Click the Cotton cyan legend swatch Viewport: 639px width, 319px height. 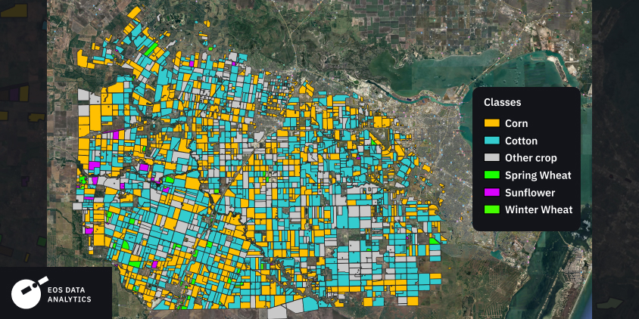491,141
